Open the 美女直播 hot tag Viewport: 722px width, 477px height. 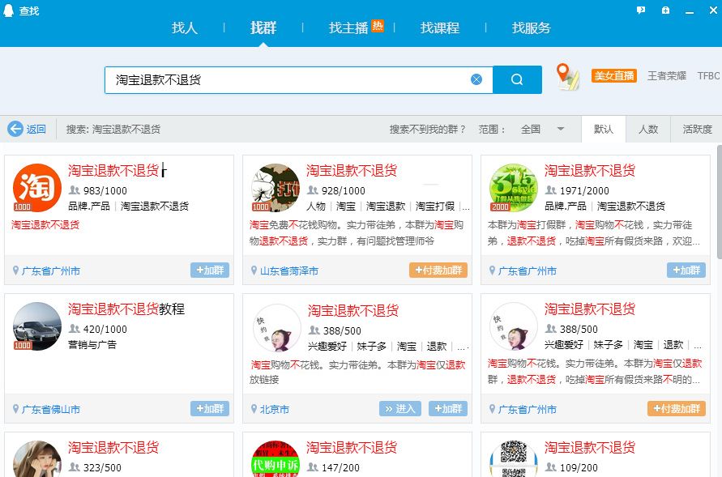[613, 75]
